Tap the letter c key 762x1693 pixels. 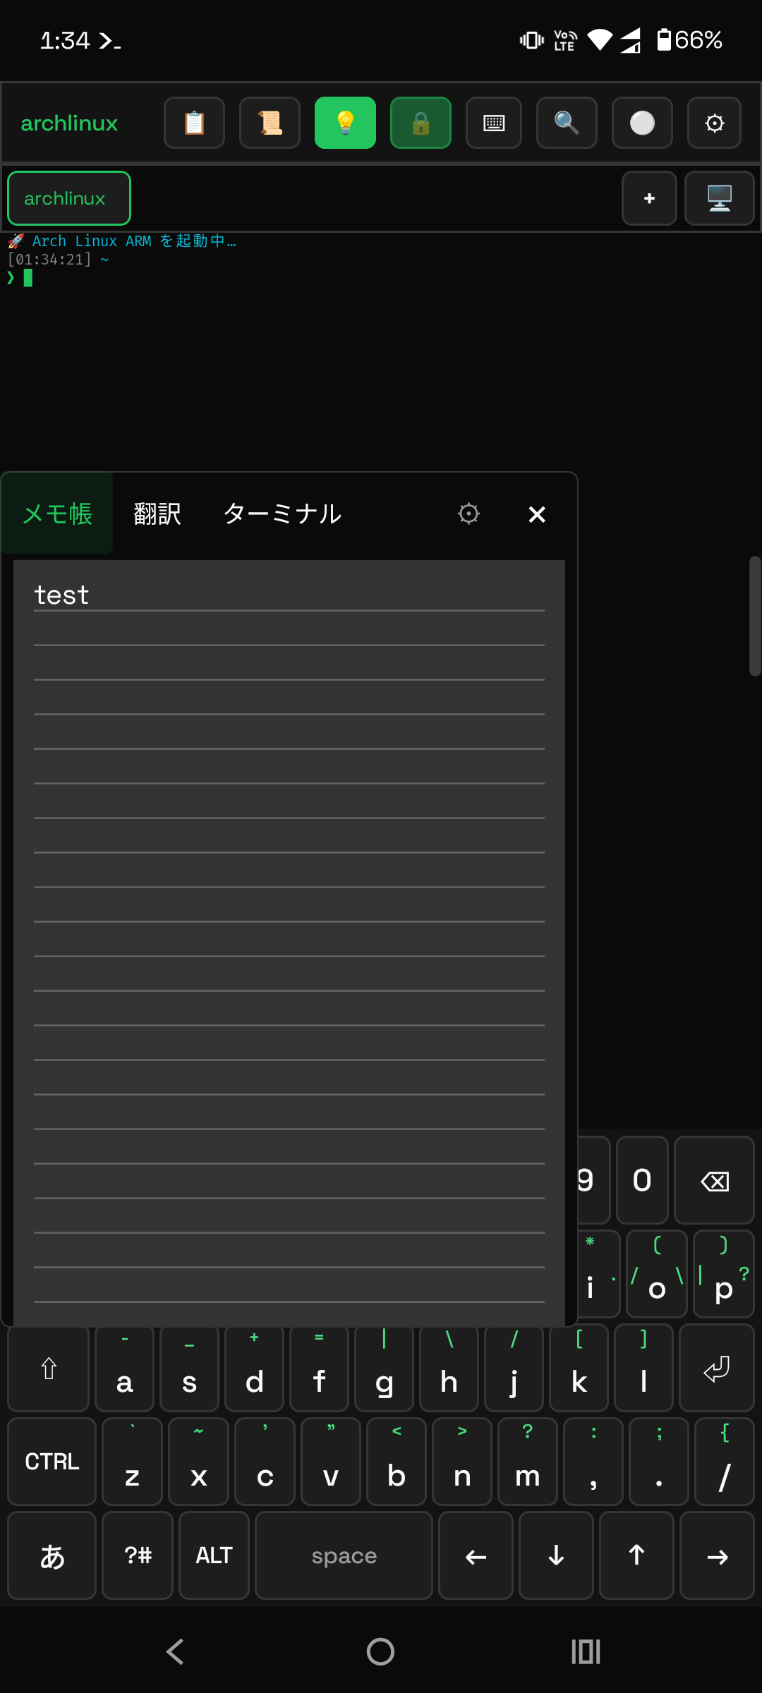pyautogui.click(x=265, y=1462)
